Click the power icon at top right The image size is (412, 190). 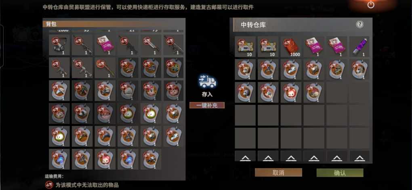point(371,4)
